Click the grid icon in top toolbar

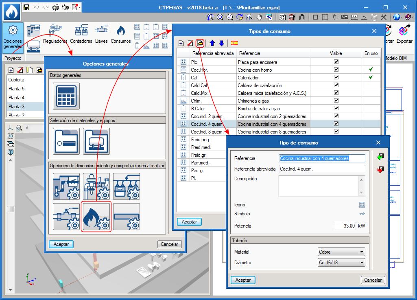[x=325, y=18]
